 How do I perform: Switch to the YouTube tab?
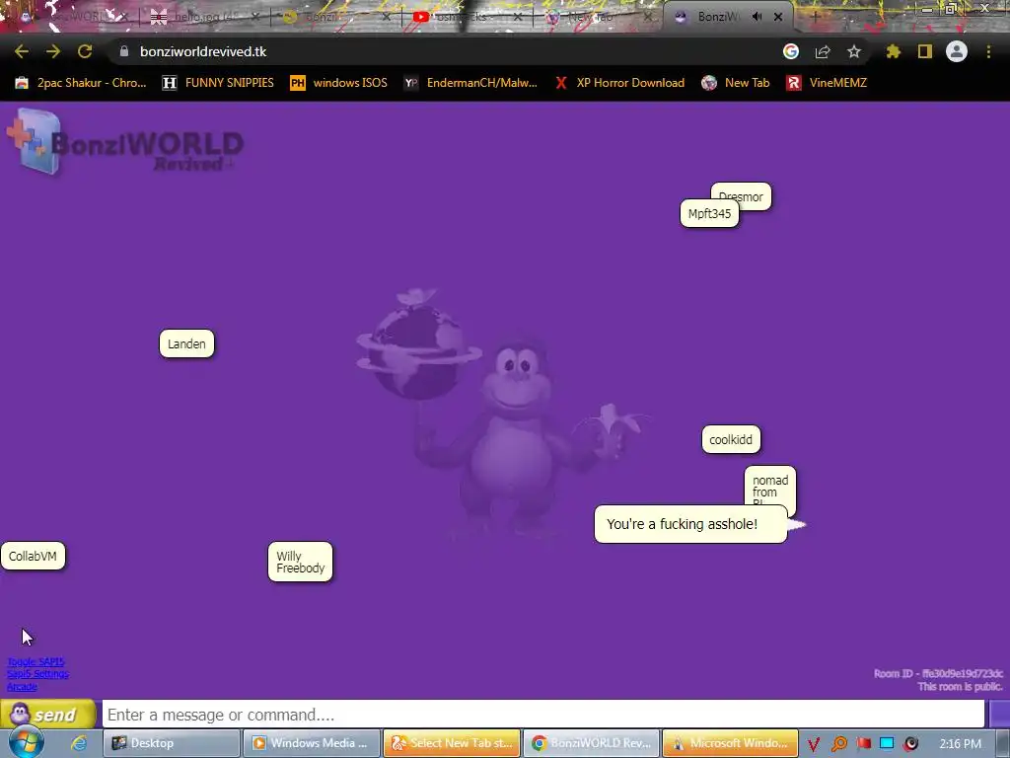[x=467, y=17]
